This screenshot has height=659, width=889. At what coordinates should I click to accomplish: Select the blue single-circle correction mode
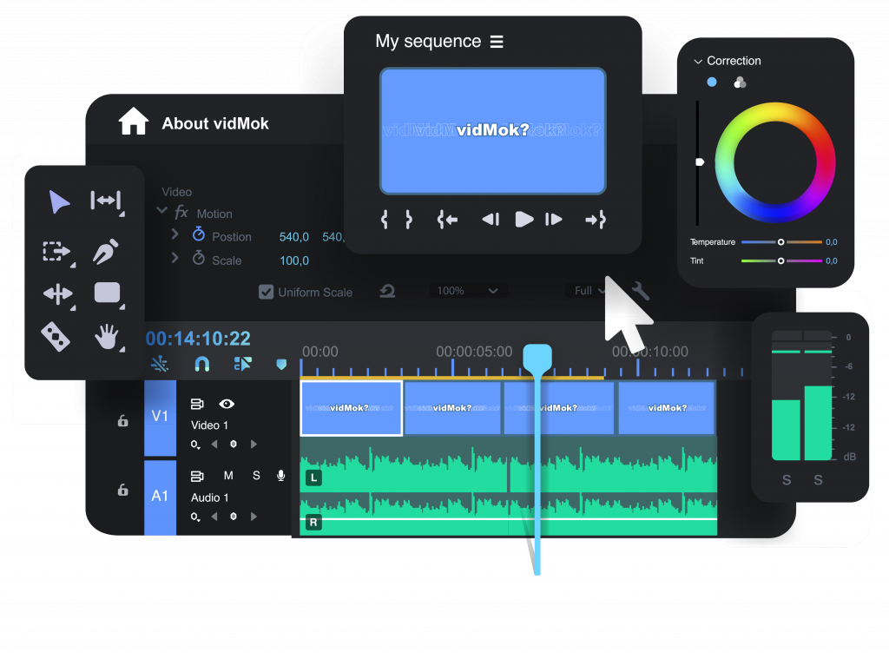(712, 82)
